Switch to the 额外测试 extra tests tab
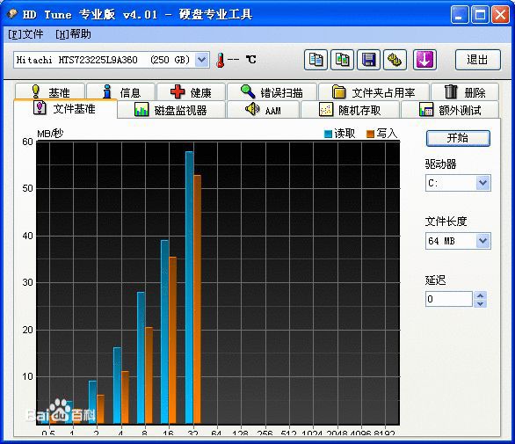515x444 pixels. click(450, 110)
